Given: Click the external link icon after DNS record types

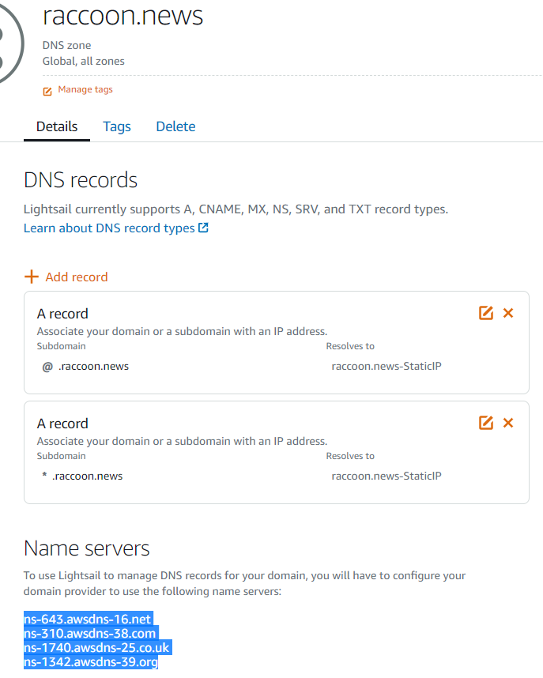Looking at the screenshot, I should pos(203,227).
